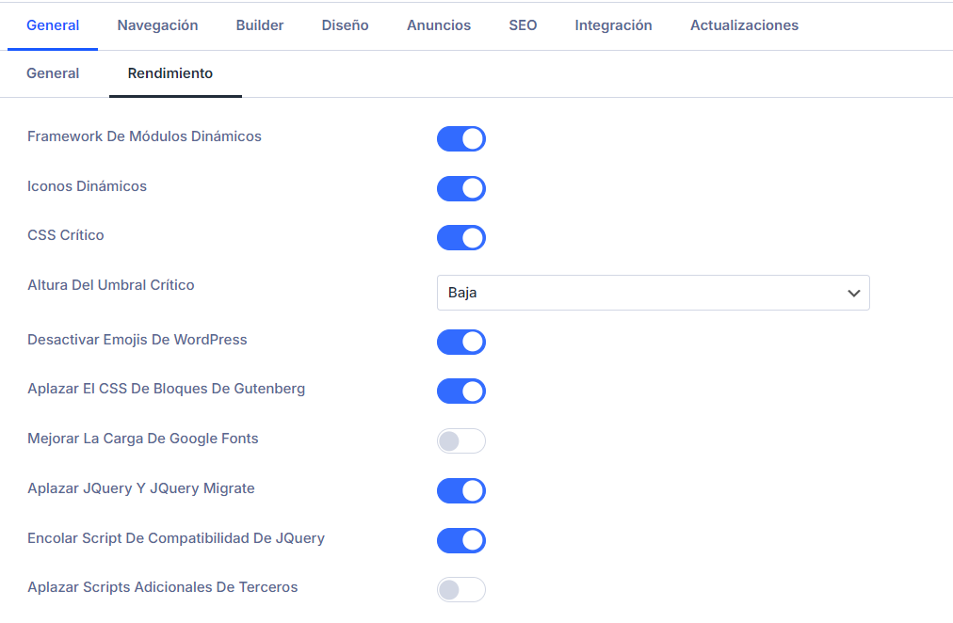Select the General sub-tab

(x=53, y=73)
